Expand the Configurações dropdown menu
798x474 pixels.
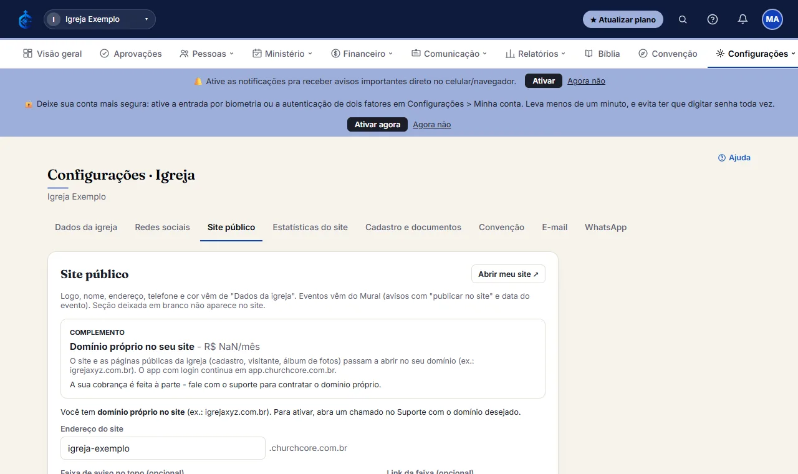click(x=756, y=54)
